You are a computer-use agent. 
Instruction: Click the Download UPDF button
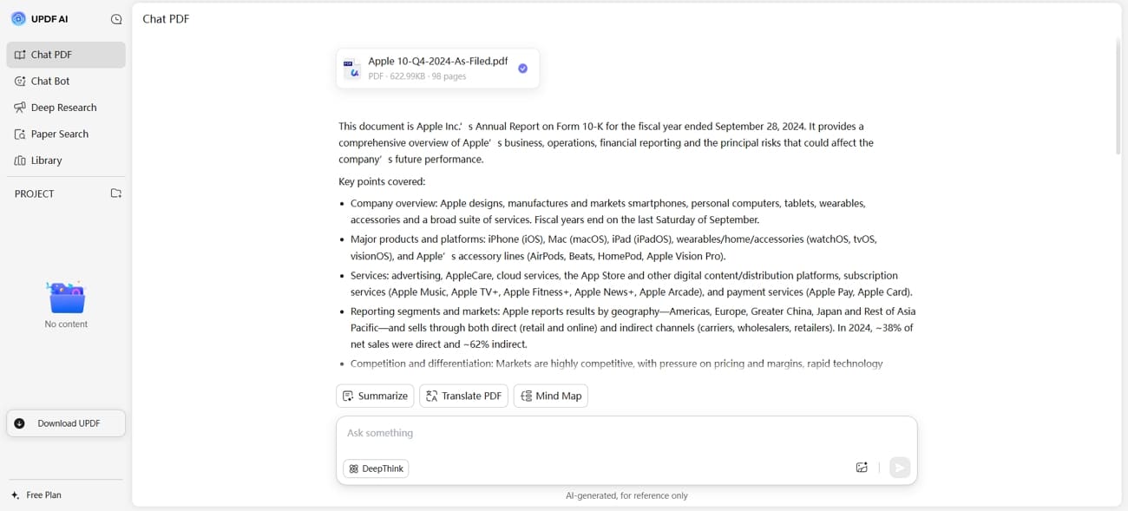click(66, 423)
